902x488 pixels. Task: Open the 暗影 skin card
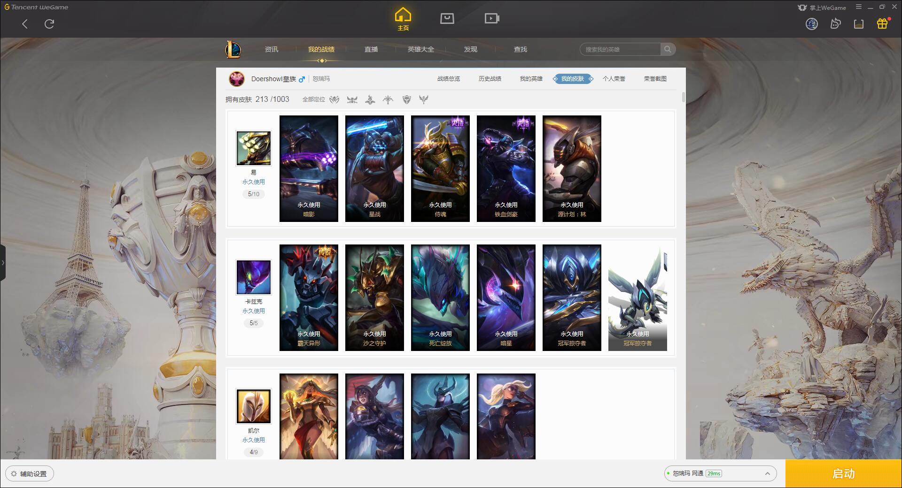coord(309,168)
